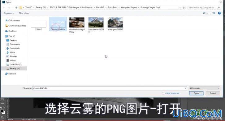Select the Clouds-PNG-Pic file
225x121 pixels.
point(58,24)
